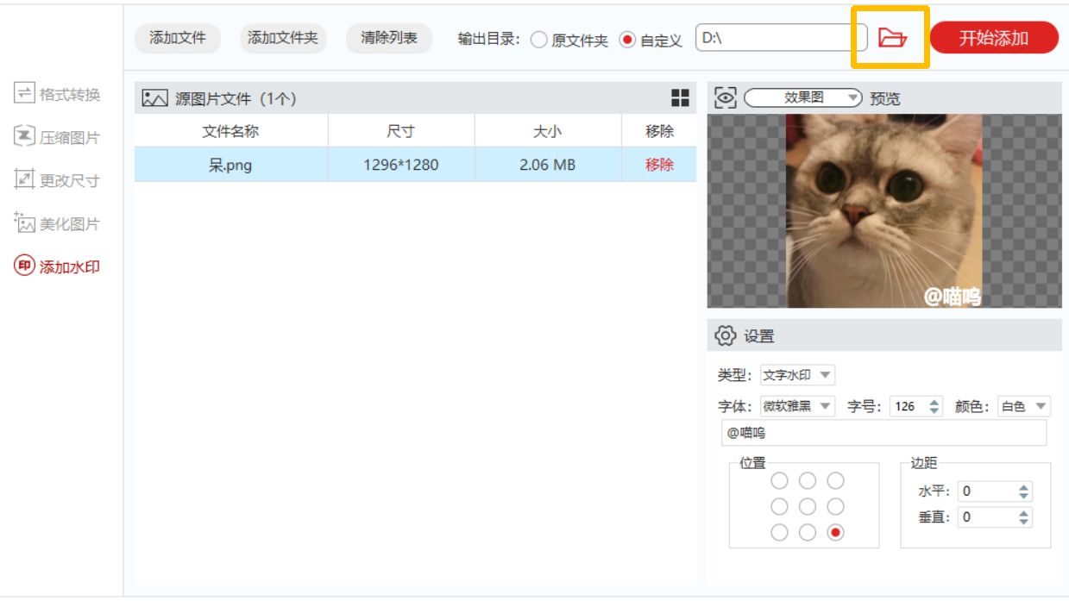This screenshot has height=601, width=1069.
Task: Click the 1296*1280 size cell
Action: coord(401,165)
